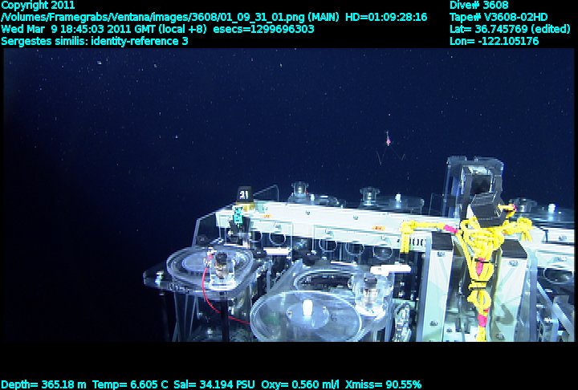Click the Lat= 36.745769 reading

[511, 29]
